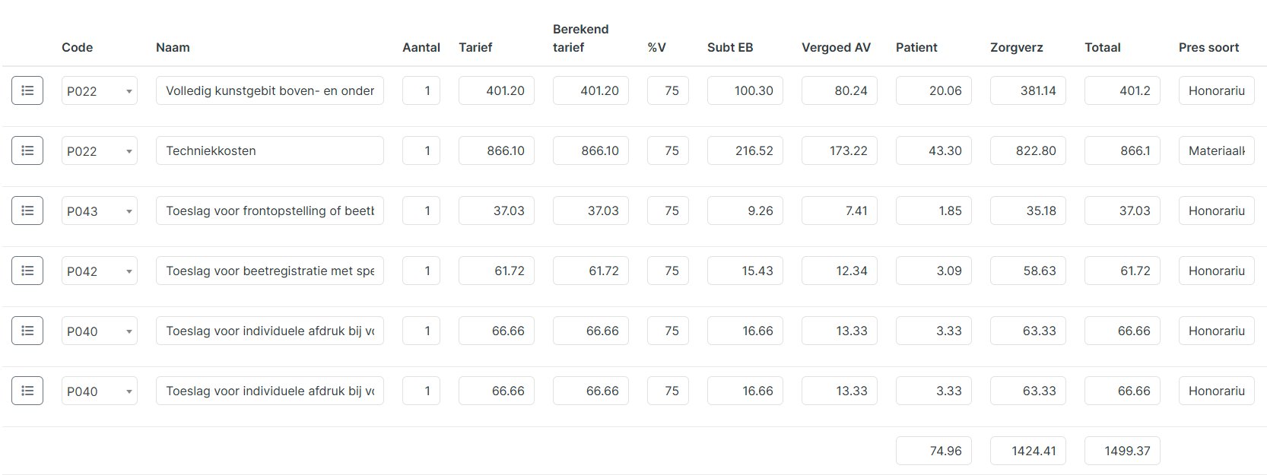Open the list icon on the last P040 row
Screen dimensions: 1267x475
point(27,390)
